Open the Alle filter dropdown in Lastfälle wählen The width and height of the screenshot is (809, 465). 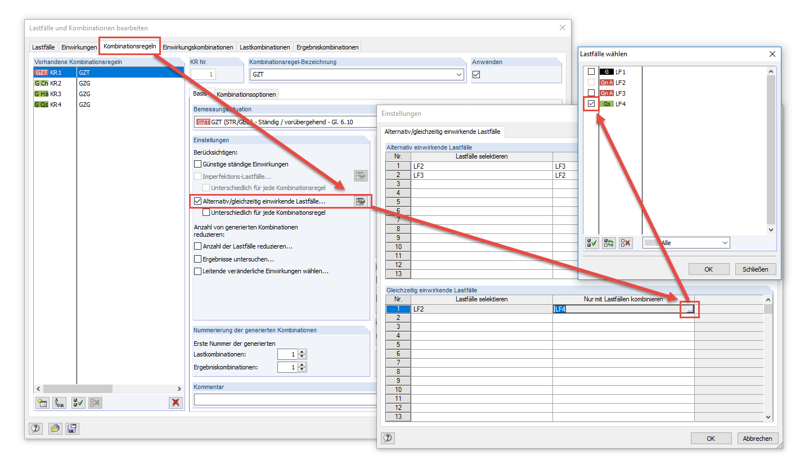(725, 243)
